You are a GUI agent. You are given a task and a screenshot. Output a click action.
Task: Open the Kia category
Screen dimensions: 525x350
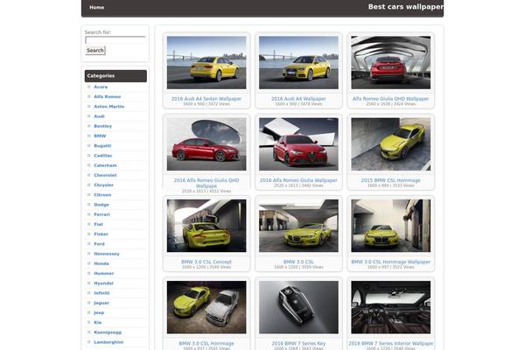tap(97, 322)
